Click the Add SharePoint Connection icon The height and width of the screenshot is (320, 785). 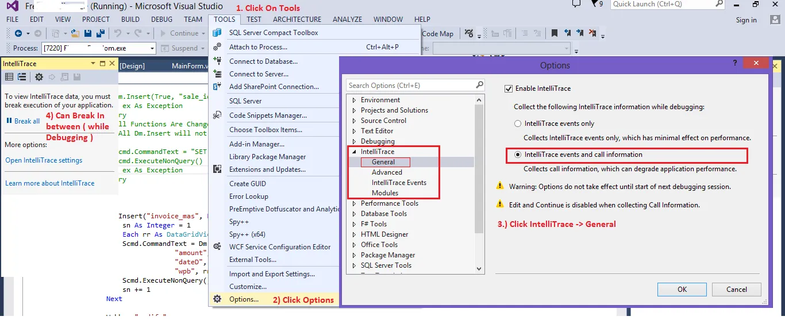pyautogui.click(x=217, y=86)
